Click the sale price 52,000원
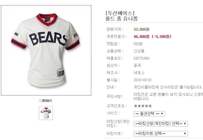The width and height of the screenshot is (203, 140). pyautogui.click(x=142, y=30)
